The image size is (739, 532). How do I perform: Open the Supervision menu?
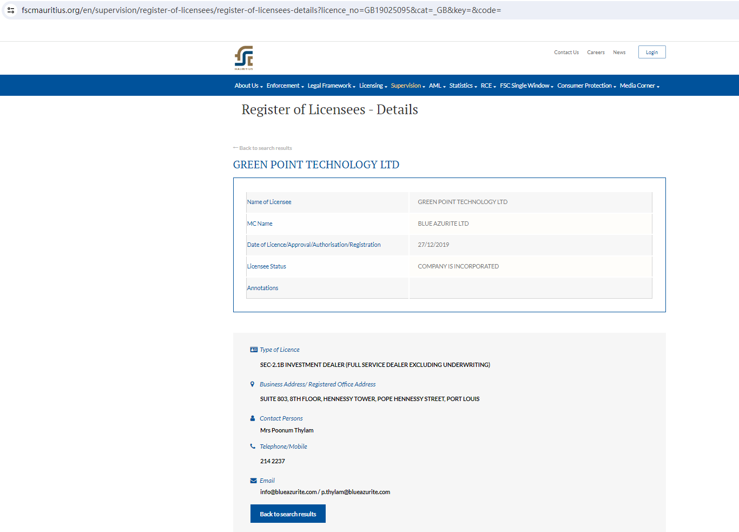pyautogui.click(x=408, y=86)
